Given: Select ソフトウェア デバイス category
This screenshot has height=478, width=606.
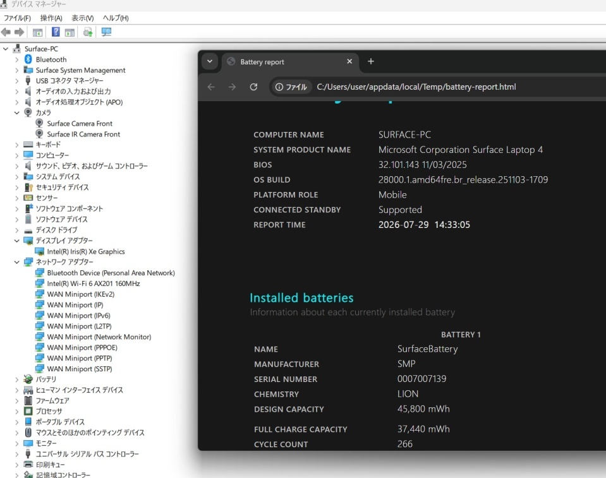Looking at the screenshot, I should [x=61, y=219].
